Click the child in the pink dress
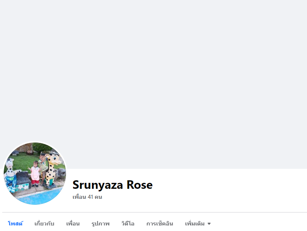 click(x=35, y=174)
